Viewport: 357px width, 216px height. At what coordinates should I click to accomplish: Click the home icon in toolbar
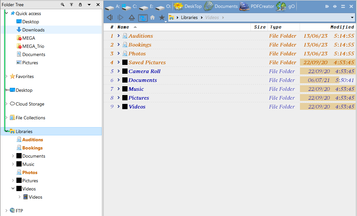(x=152, y=18)
